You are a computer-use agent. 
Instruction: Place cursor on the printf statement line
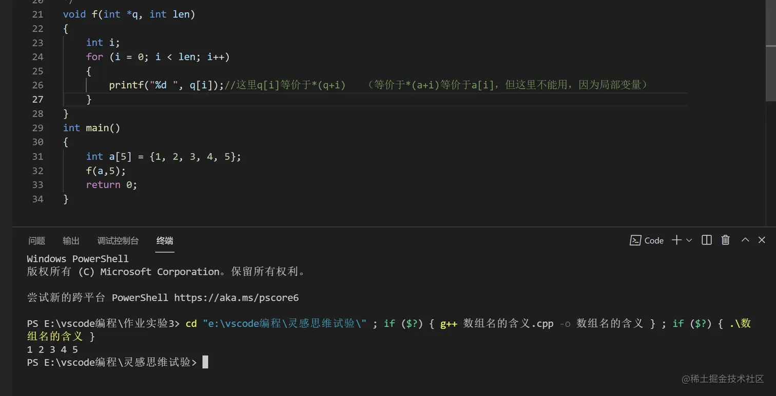[x=378, y=85]
